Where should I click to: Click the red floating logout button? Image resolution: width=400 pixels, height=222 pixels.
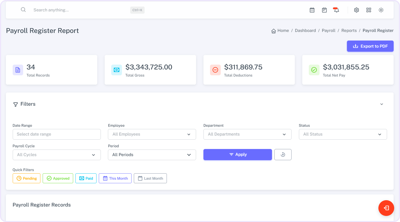tap(386, 208)
